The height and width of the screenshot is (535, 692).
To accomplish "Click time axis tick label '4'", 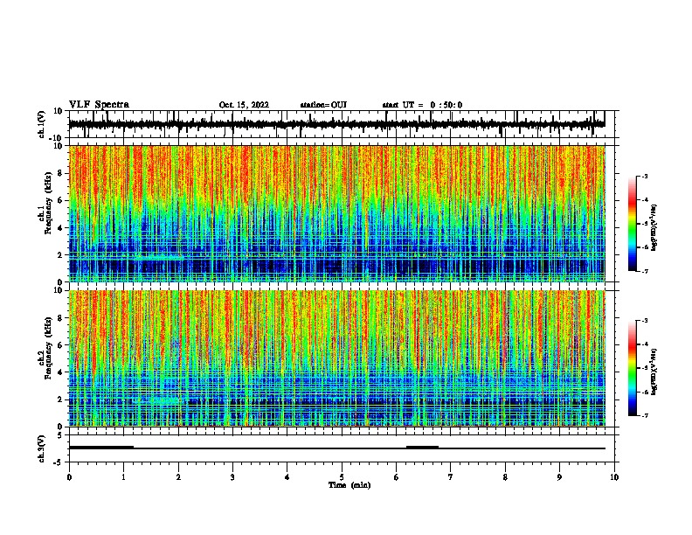I will click(287, 477).
